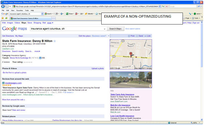Image resolution: width=204 pixels, height=125 pixels.
Task: Click Show search options link
Action: click(x=133, y=29)
